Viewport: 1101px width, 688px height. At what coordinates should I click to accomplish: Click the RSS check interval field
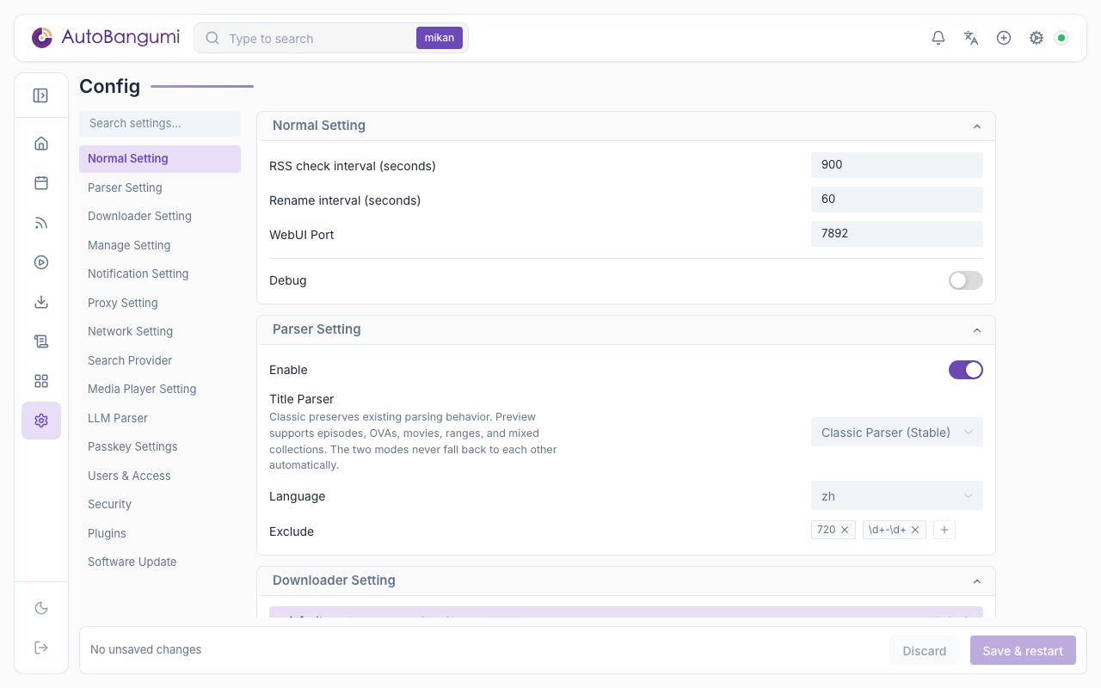[x=897, y=164]
